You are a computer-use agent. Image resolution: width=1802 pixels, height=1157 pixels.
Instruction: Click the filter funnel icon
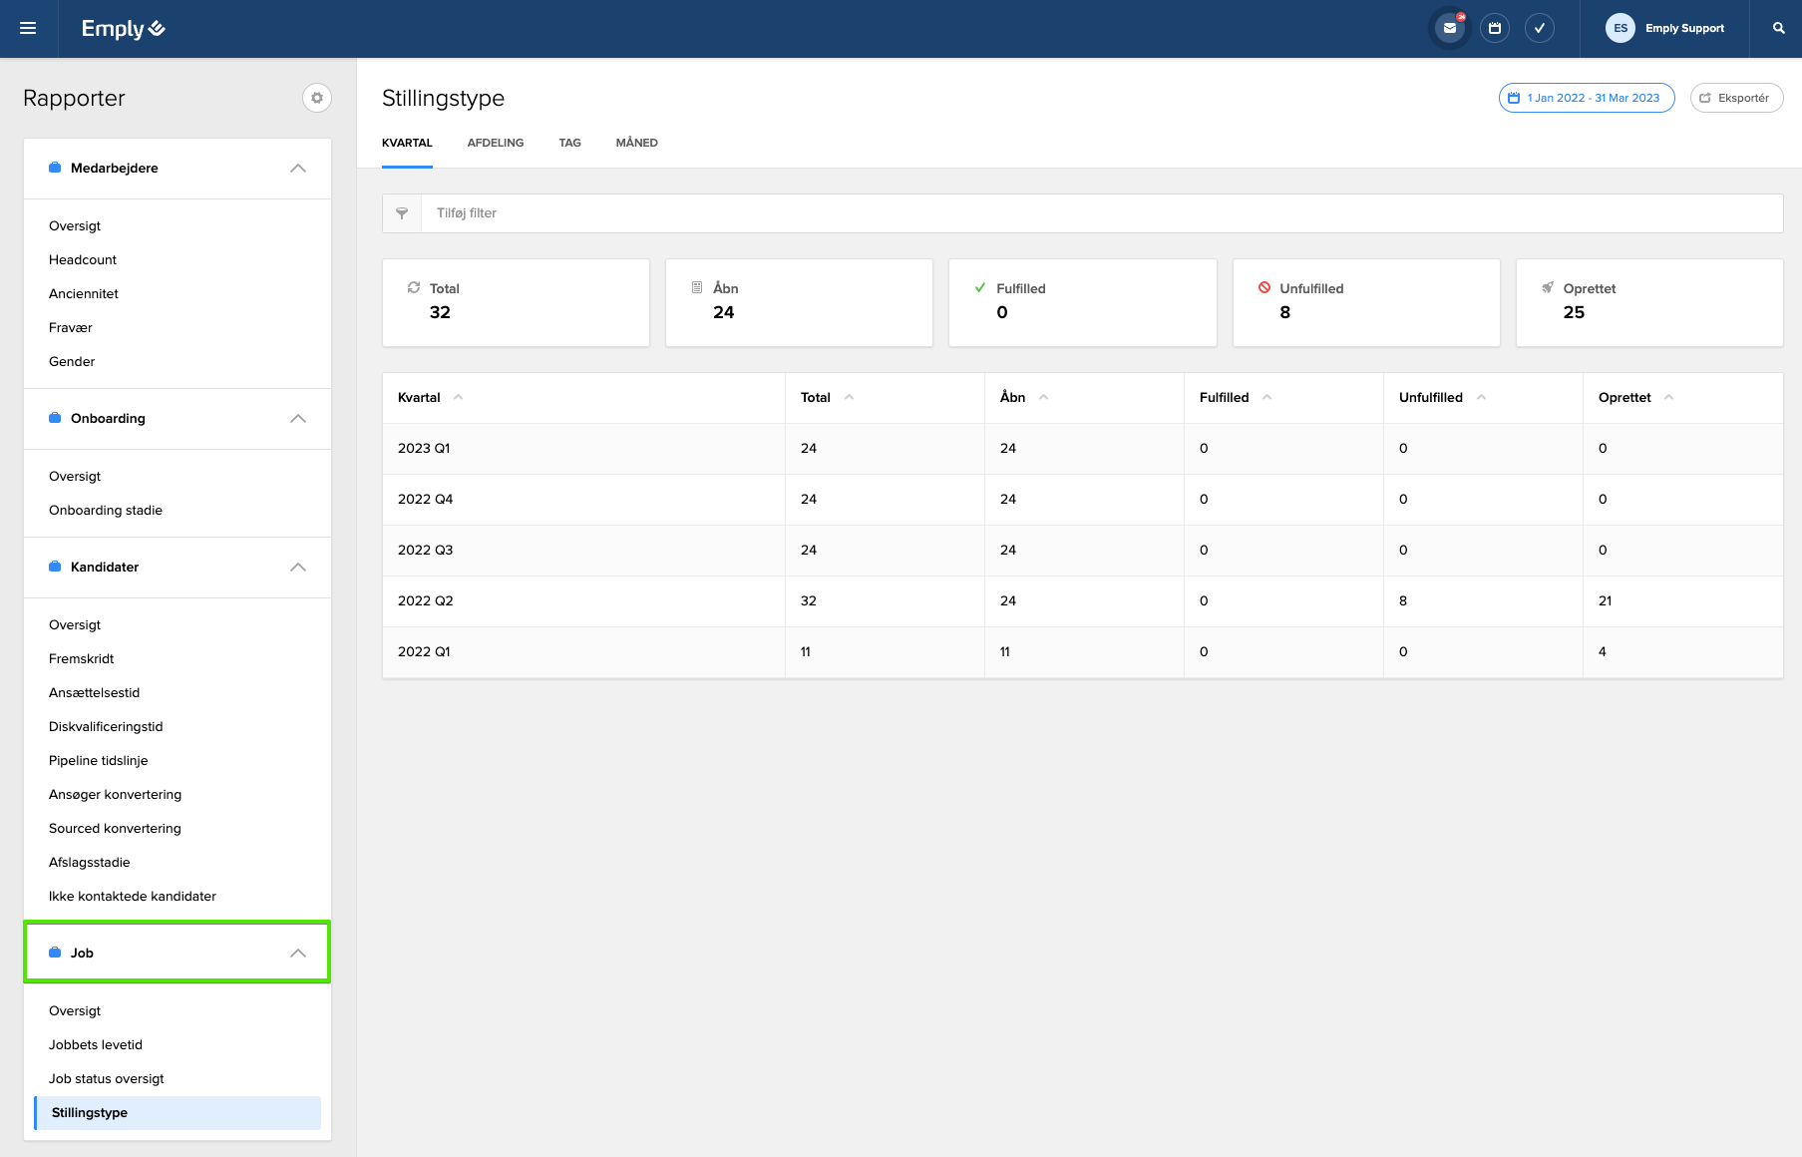[x=402, y=213]
